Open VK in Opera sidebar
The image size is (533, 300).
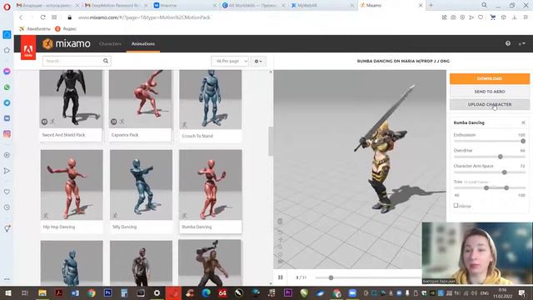click(x=7, y=118)
